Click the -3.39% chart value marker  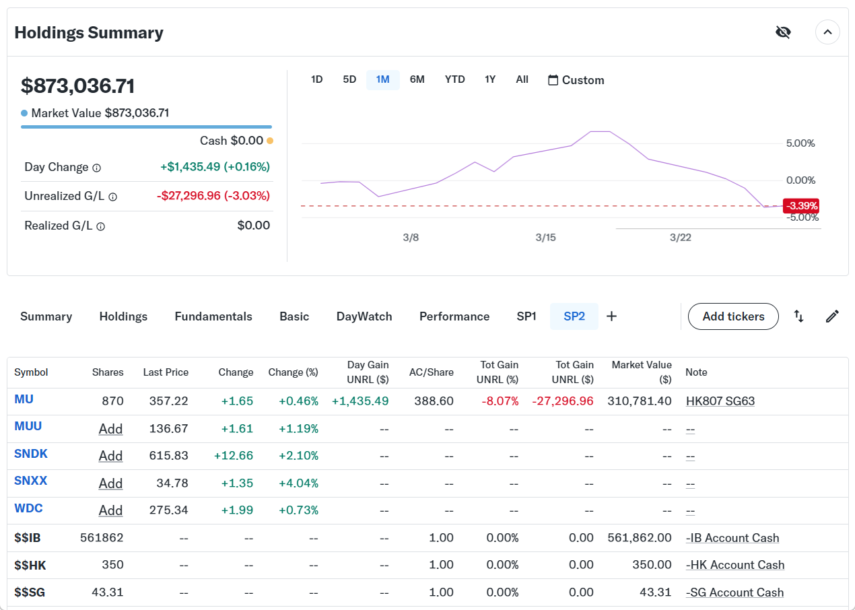point(800,206)
